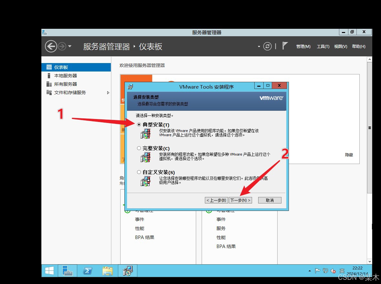Click the 自定义安装 installer icon
Image resolution: width=381 pixels, height=284 pixels.
tap(145, 181)
